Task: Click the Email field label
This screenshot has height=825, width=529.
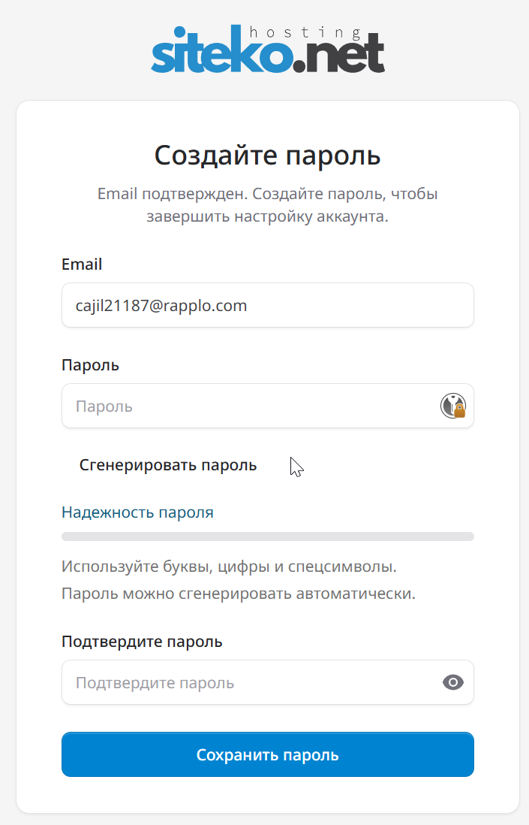Action: tap(82, 264)
